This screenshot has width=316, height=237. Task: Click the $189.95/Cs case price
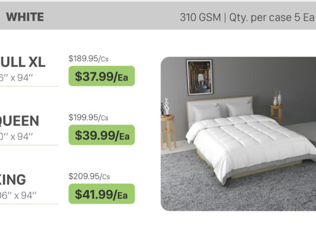(88, 59)
